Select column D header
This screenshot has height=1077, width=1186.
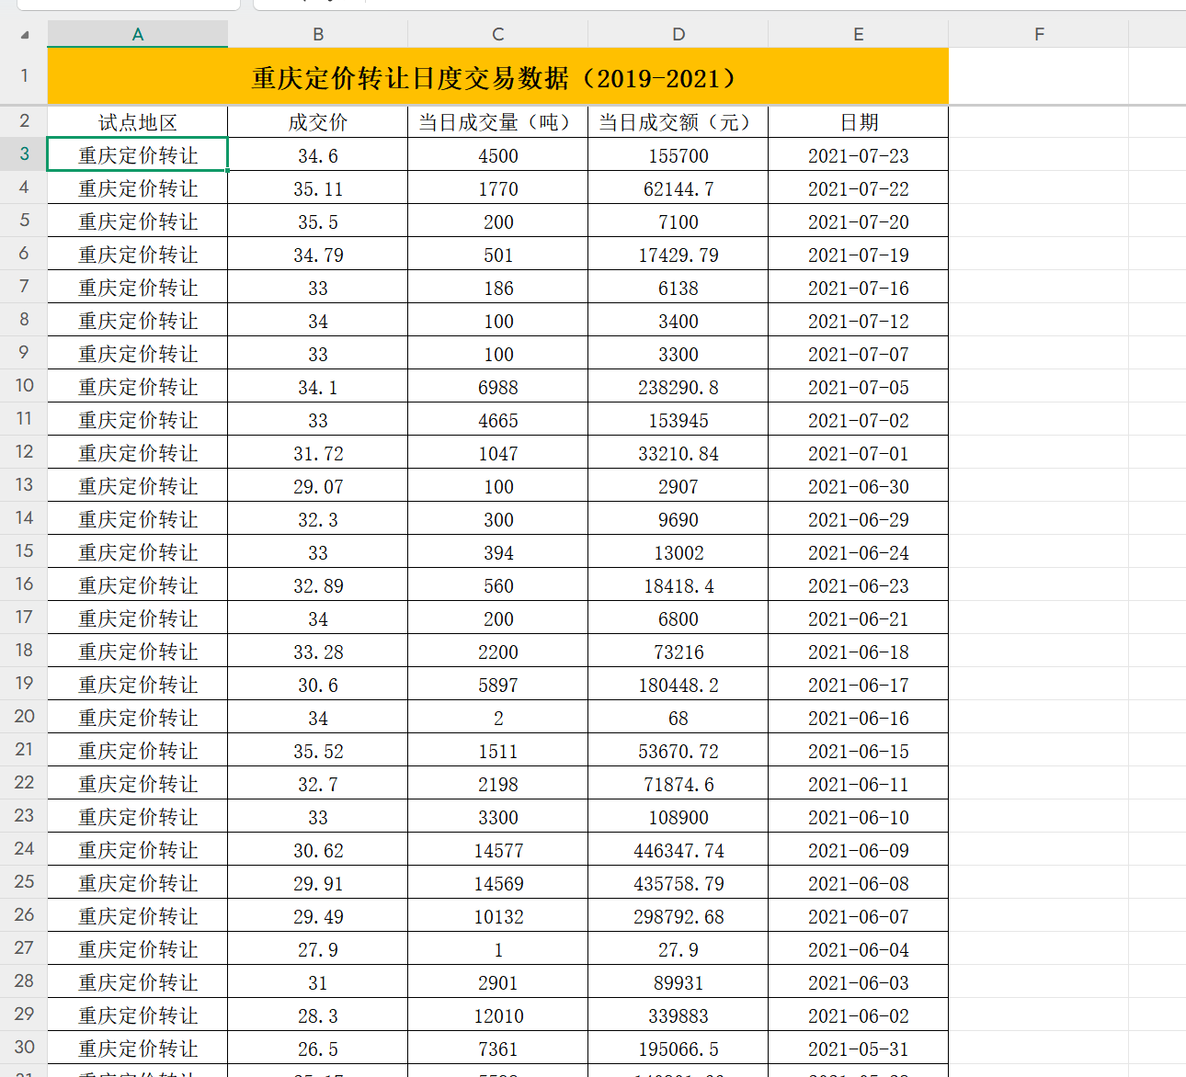679,34
